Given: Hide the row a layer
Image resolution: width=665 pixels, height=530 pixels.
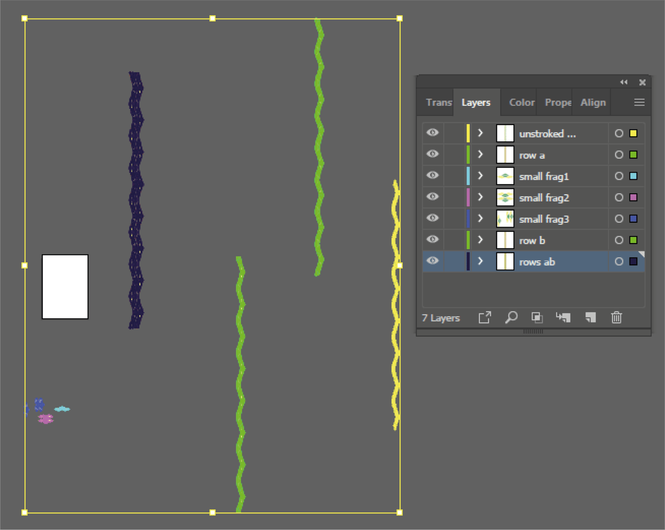Looking at the screenshot, I should coord(433,154).
